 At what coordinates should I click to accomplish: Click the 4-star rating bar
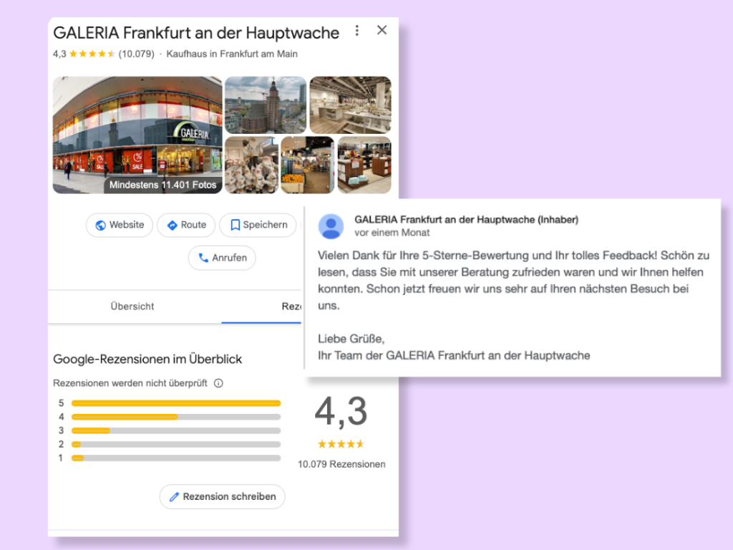[x=176, y=417]
